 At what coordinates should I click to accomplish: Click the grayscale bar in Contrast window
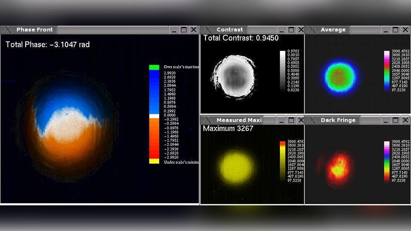(282, 71)
